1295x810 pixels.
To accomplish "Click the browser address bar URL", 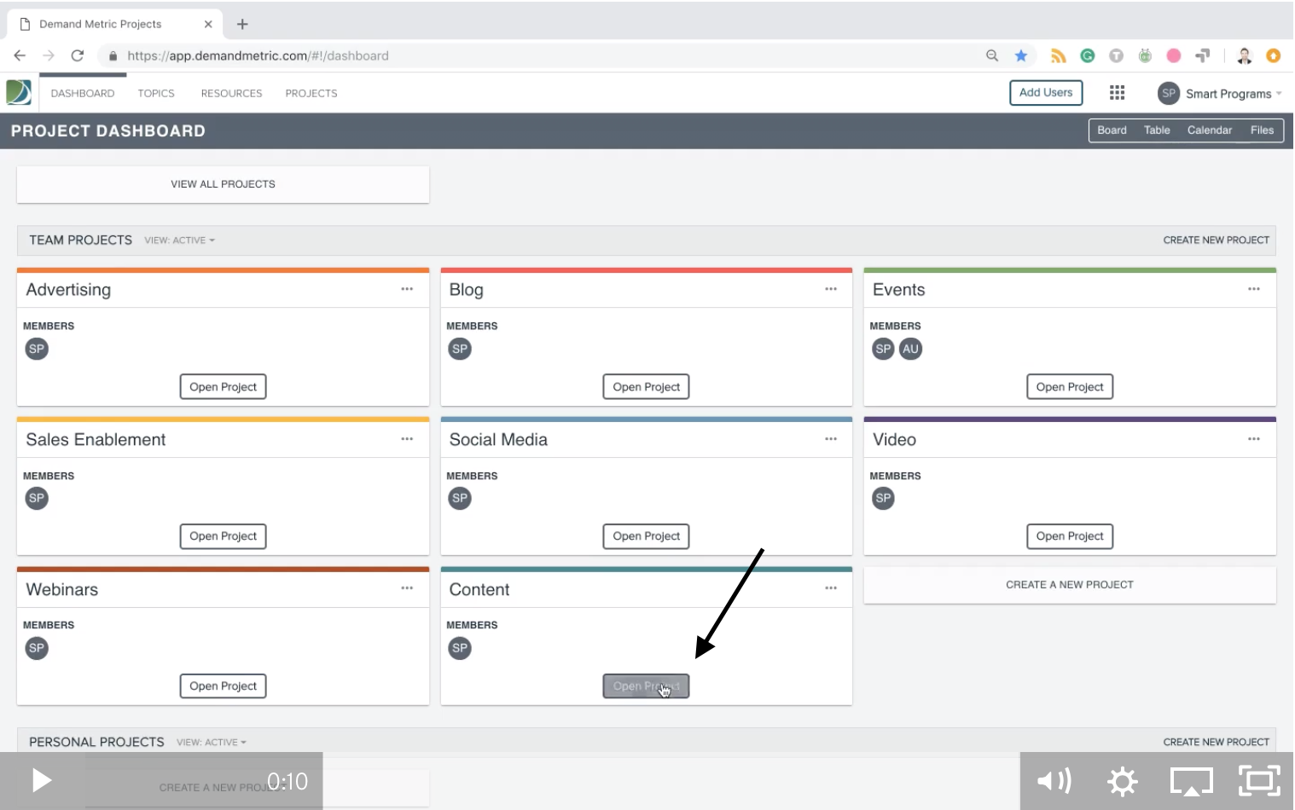I will tap(258, 56).
